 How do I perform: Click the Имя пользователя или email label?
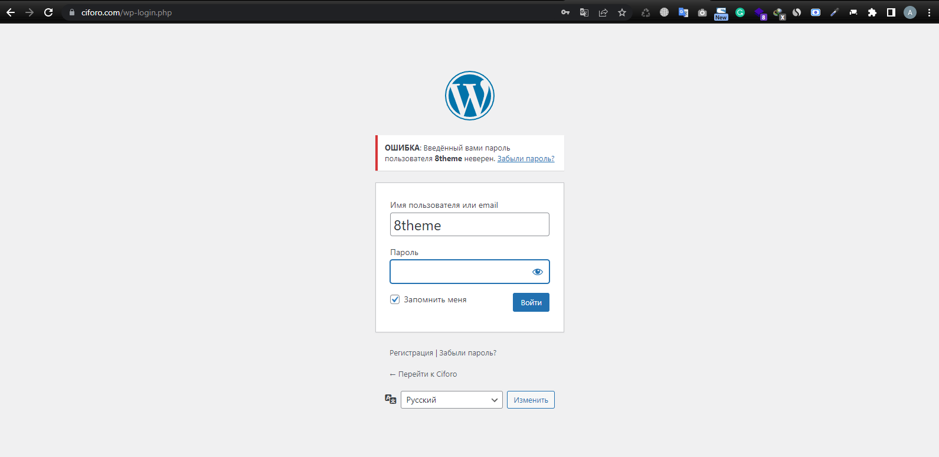(x=444, y=205)
